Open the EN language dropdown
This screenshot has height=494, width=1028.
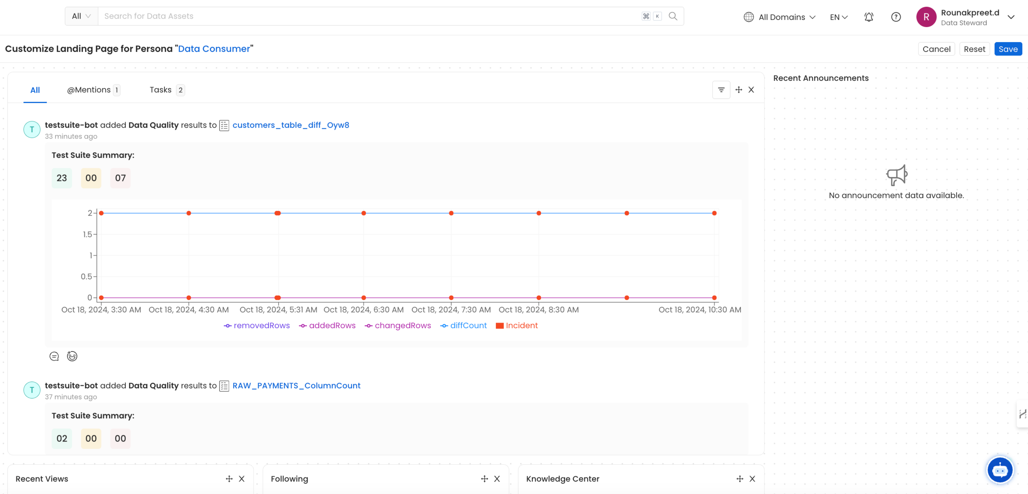[838, 17]
